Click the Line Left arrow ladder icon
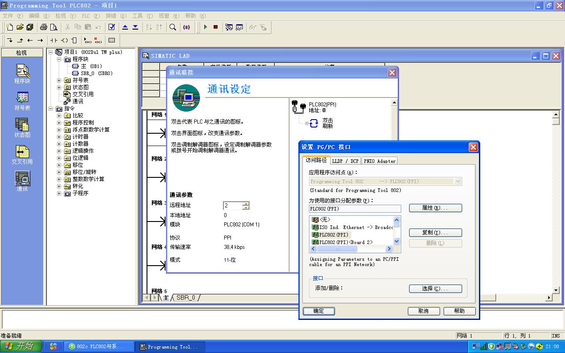The width and height of the screenshot is (565, 353). (30, 40)
